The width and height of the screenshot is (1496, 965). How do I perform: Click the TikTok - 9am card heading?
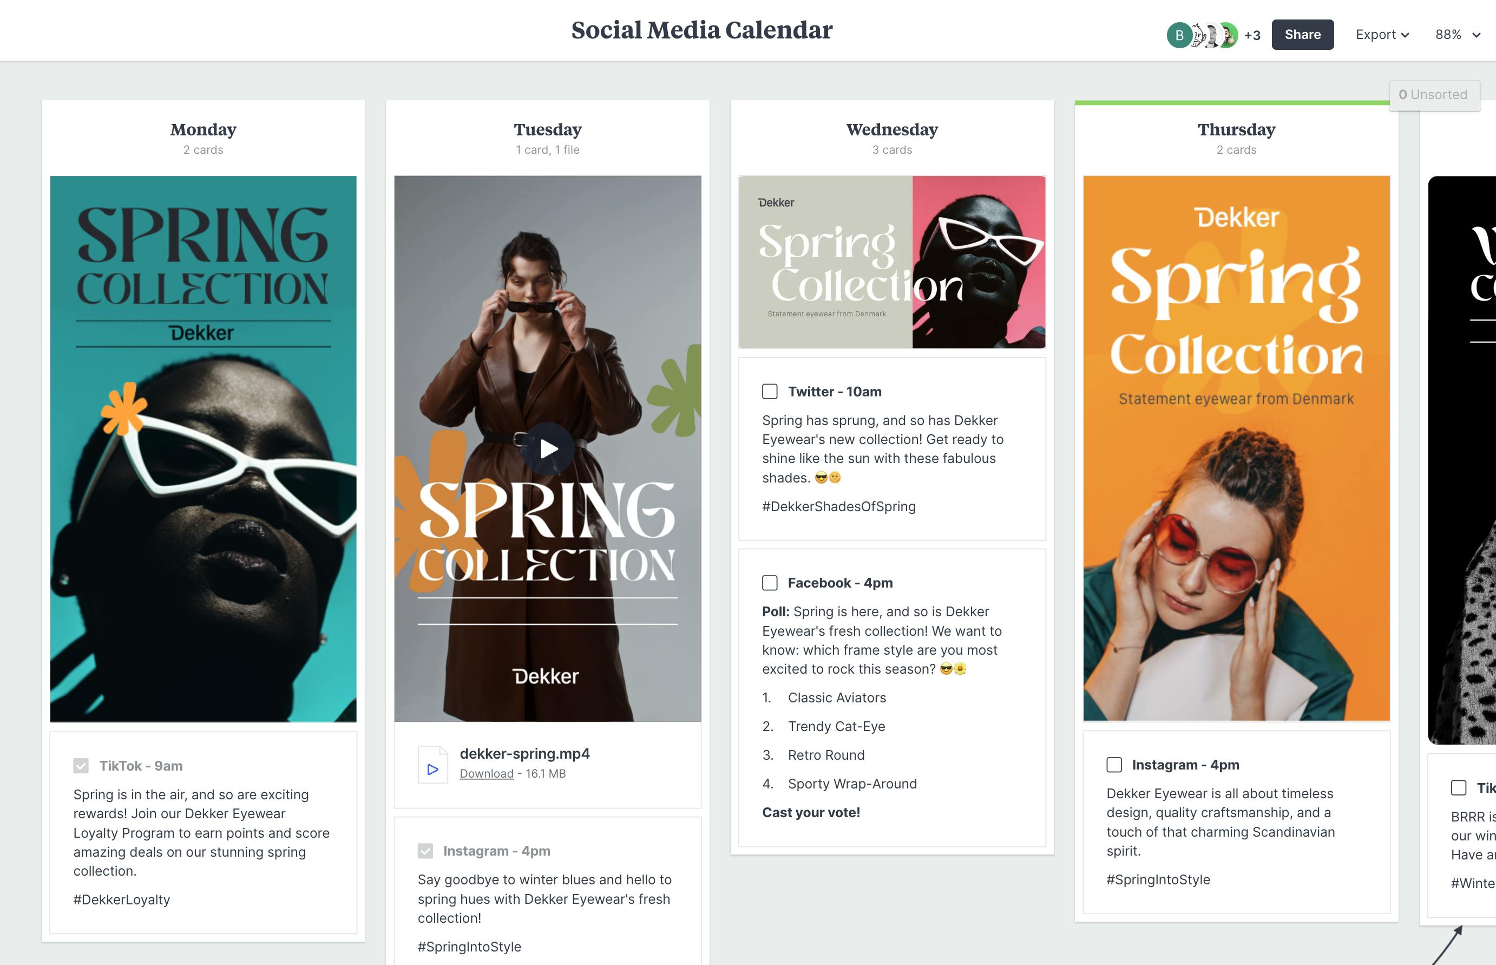141,766
